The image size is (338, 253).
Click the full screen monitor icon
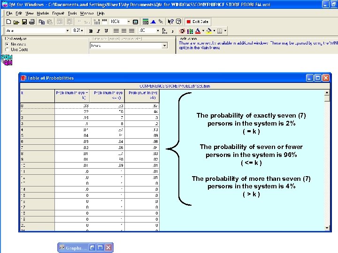pyautogui.click(x=135, y=22)
